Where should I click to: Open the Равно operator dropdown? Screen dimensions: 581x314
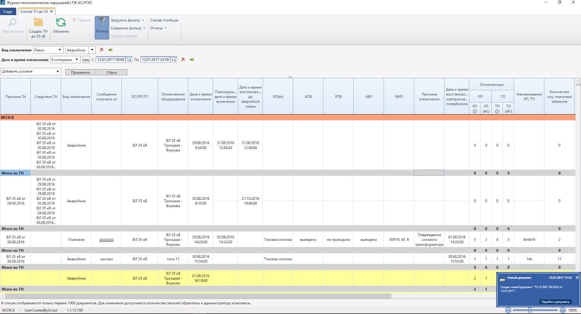pos(48,50)
